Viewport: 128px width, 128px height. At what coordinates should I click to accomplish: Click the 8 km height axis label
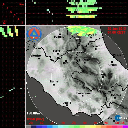4,4
